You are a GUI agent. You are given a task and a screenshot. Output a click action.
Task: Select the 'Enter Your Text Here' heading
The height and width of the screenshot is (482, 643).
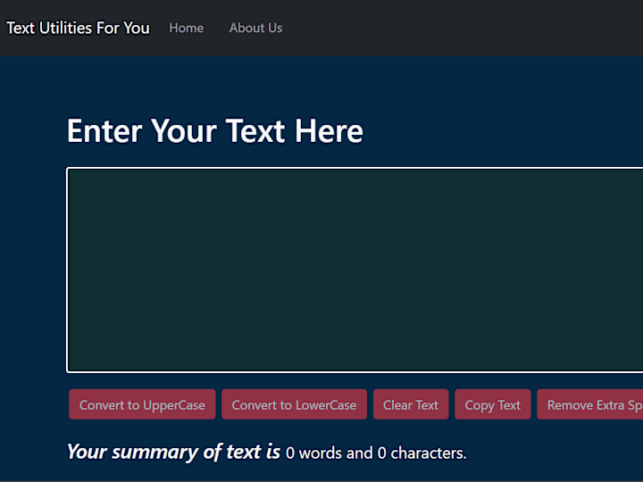(215, 131)
